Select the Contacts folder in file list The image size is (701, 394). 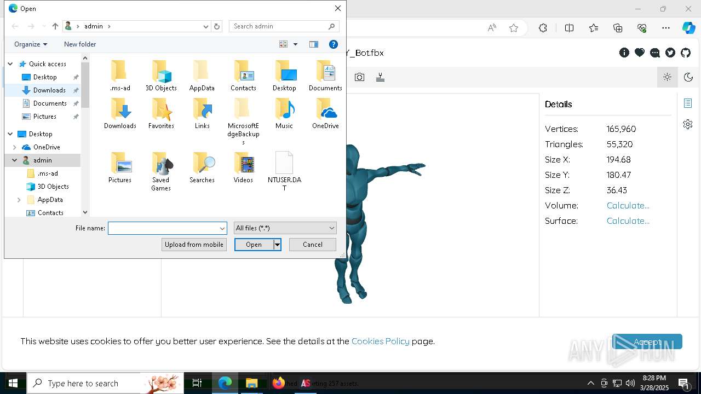(243, 76)
